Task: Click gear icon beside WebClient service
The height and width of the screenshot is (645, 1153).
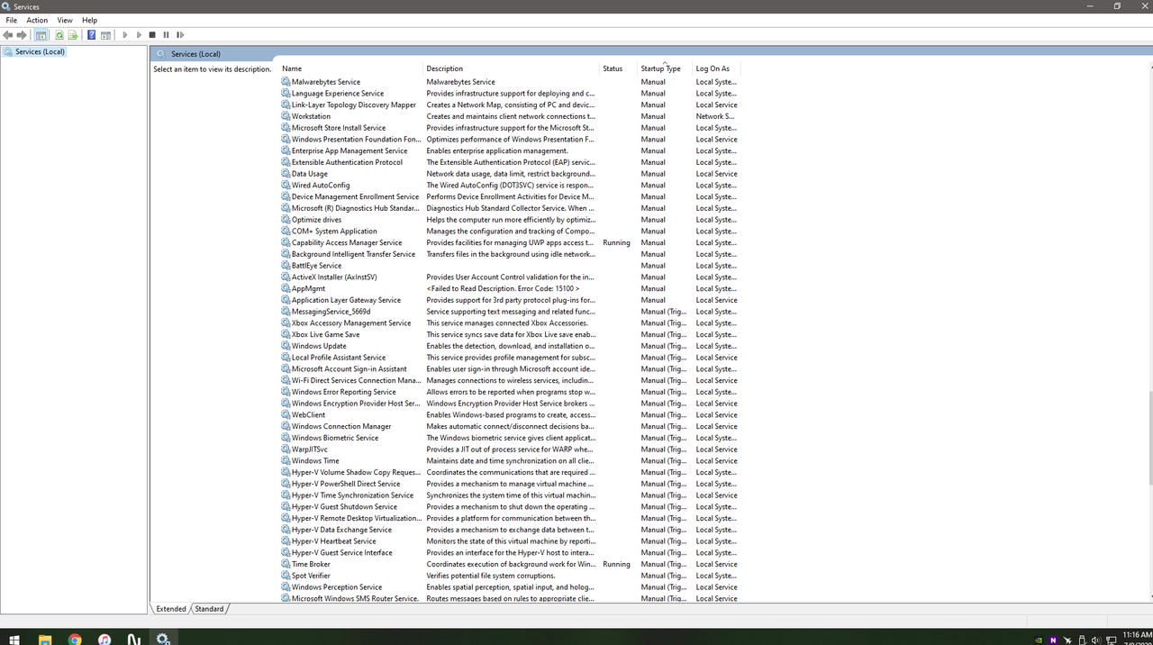Action: coord(286,415)
